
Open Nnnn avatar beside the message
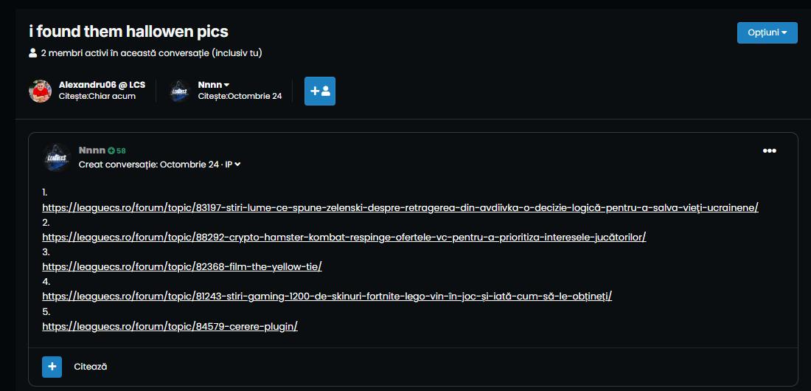pos(56,158)
